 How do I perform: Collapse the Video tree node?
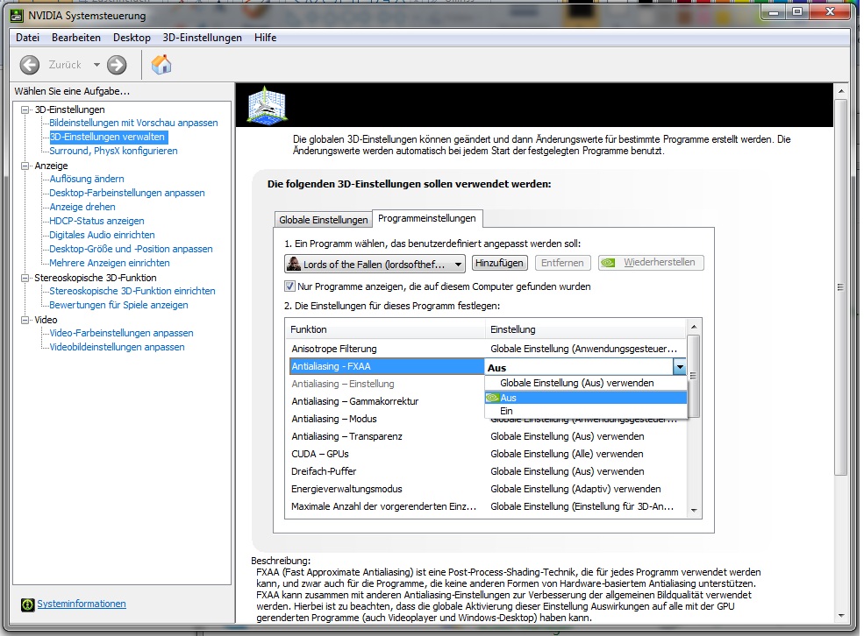click(25, 320)
